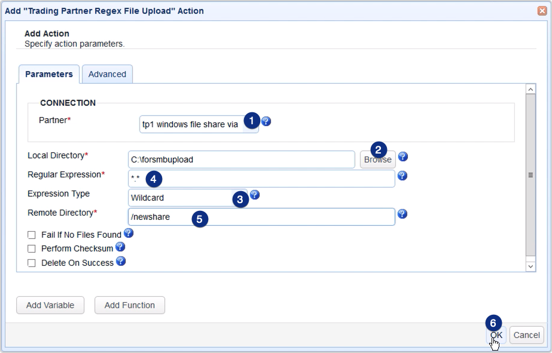Switch to the Advanced tab
The width and height of the screenshot is (552, 353).
tap(107, 74)
